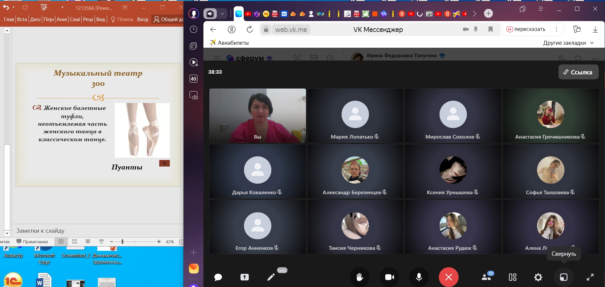Open the Mail icon in browser sidebar
The width and height of the screenshot is (605, 287).
194,269
